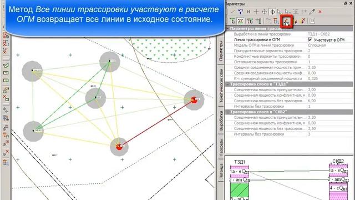Screen dimensions: 355x200
Task: Click the green hatched interval in the ТЗД1 column
Action: (240, 190)
